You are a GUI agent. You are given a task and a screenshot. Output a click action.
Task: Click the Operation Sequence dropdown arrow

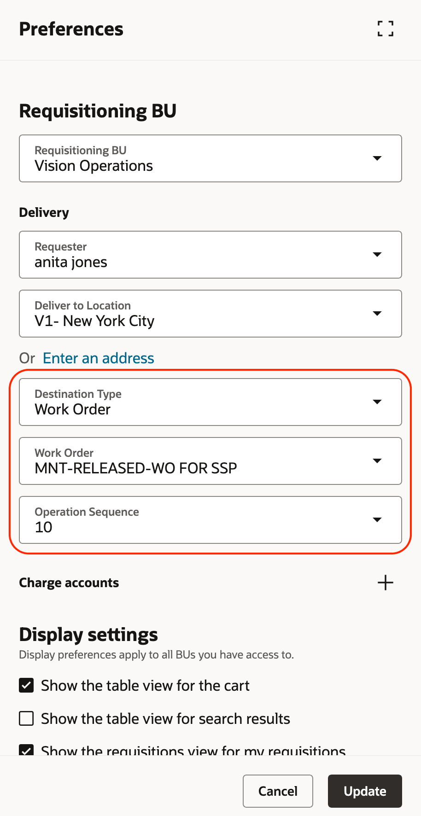[377, 520]
